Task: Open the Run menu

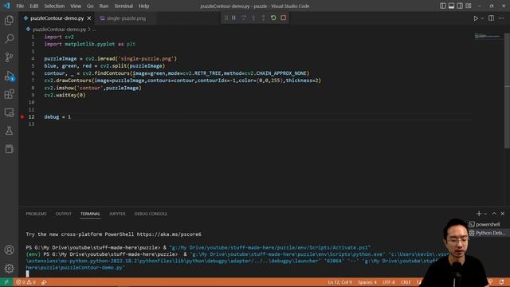Action: (x=104, y=6)
